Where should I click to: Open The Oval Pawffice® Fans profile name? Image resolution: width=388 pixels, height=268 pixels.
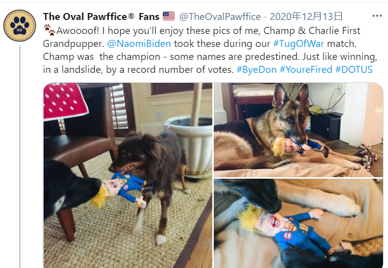click(101, 16)
